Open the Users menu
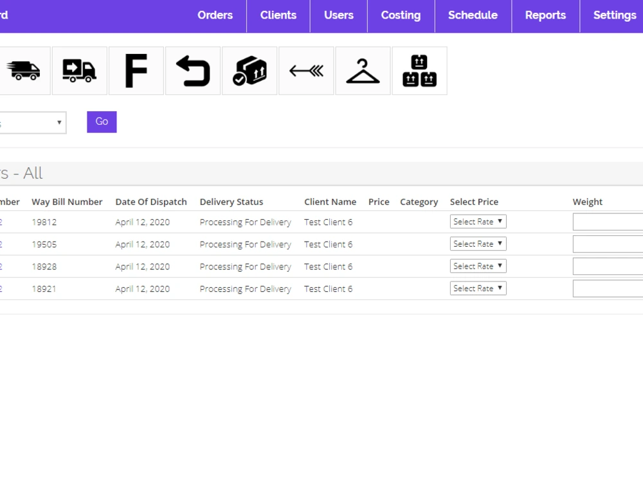This screenshot has height=482, width=643. [339, 15]
